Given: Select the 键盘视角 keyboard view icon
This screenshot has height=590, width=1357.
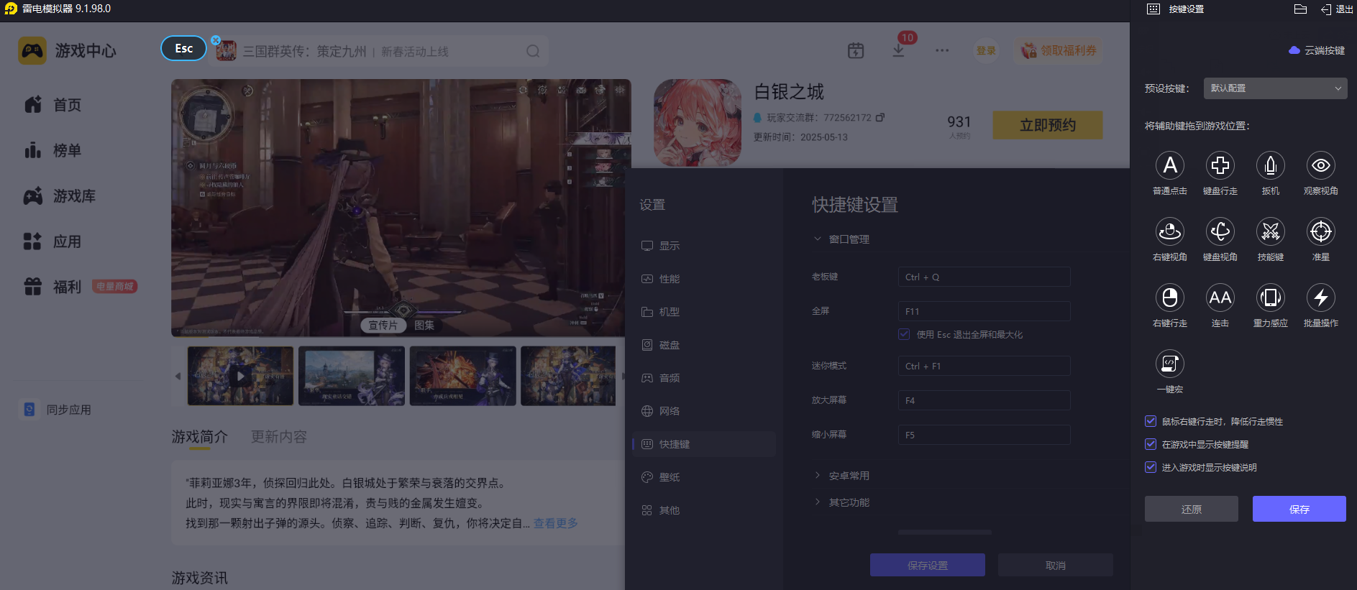Looking at the screenshot, I should click(1220, 231).
